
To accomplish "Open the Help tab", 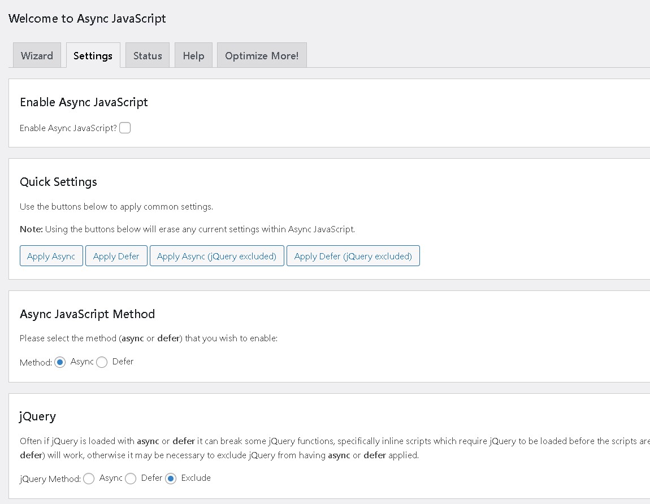I will coord(193,55).
